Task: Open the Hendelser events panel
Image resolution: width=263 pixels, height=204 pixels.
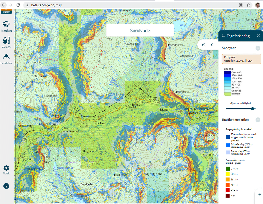Action: point(6,58)
